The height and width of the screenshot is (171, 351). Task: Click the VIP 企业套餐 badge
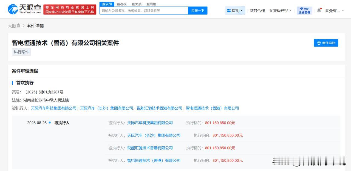(x=304, y=11)
